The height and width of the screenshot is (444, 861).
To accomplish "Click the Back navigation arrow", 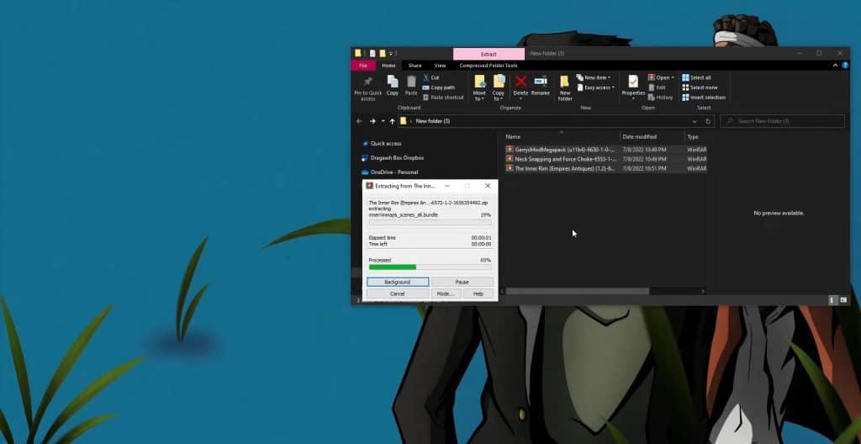I will (359, 121).
